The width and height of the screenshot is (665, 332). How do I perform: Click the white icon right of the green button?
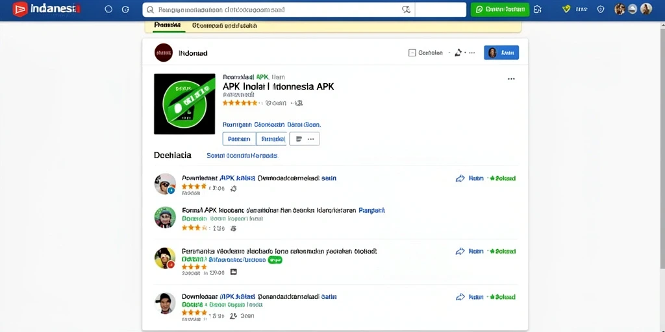537,9
